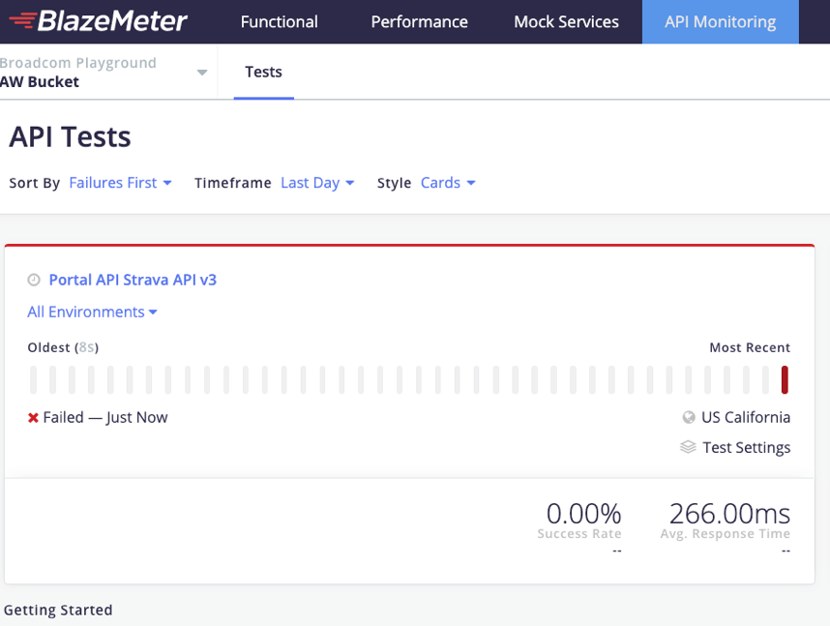The width and height of the screenshot is (830, 626).
Task: Click the Getting Started heading
Action: tap(58, 611)
